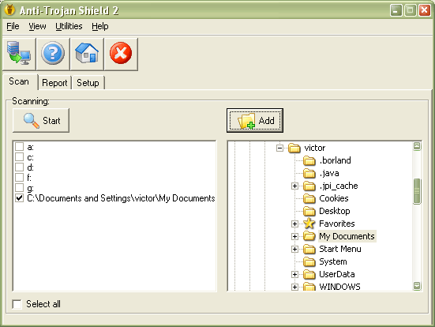The height and width of the screenshot is (327, 435).
Task: Select the Start Menu tree label
Action: [340, 249]
